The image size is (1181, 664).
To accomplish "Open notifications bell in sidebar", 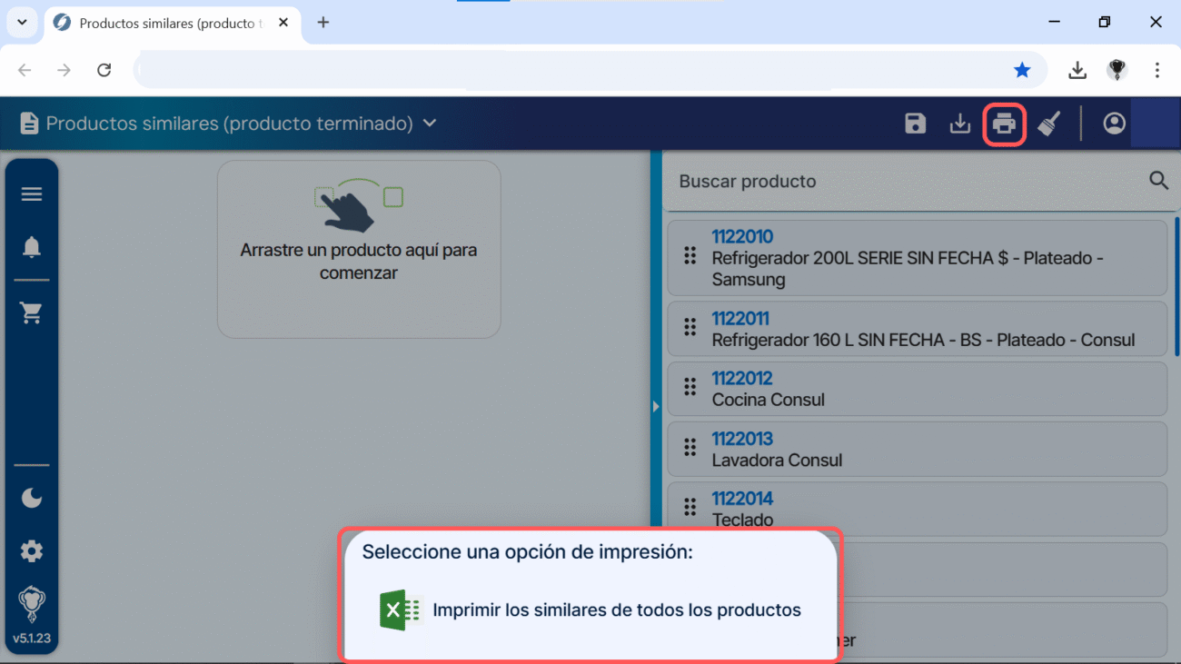I will tap(32, 247).
